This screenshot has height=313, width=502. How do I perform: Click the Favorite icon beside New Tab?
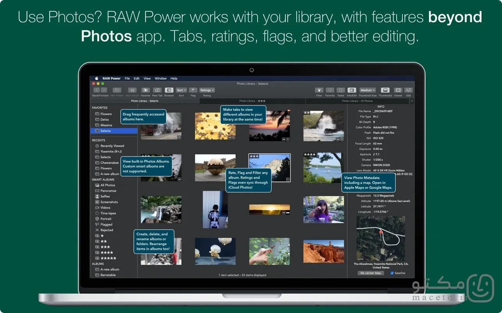click(146, 90)
